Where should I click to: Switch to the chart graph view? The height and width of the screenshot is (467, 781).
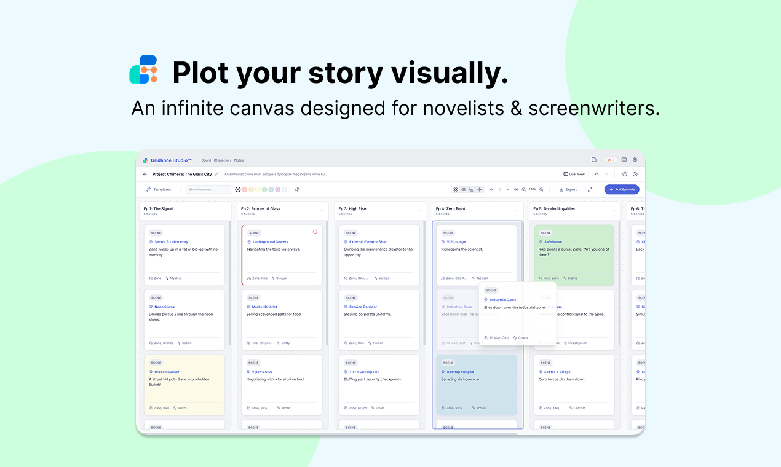pyautogui.click(x=472, y=189)
